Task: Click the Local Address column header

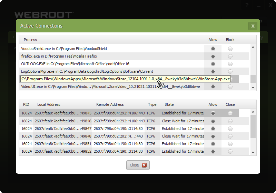Action: (x=49, y=104)
